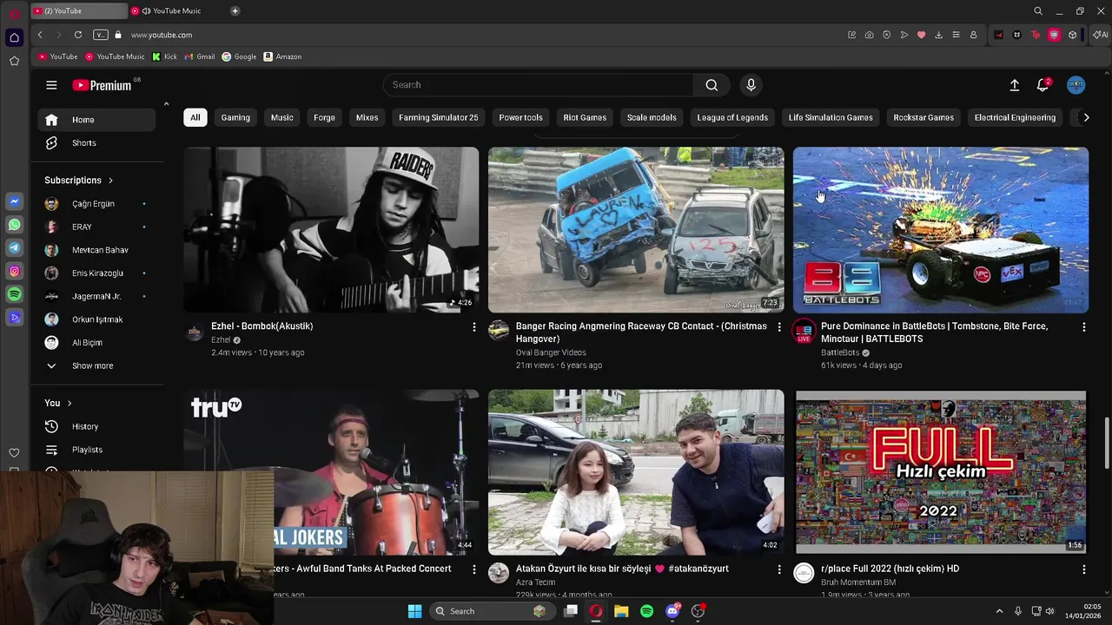This screenshot has height=625, width=1112.
Task: Open a new browser tab
Action: point(235,10)
